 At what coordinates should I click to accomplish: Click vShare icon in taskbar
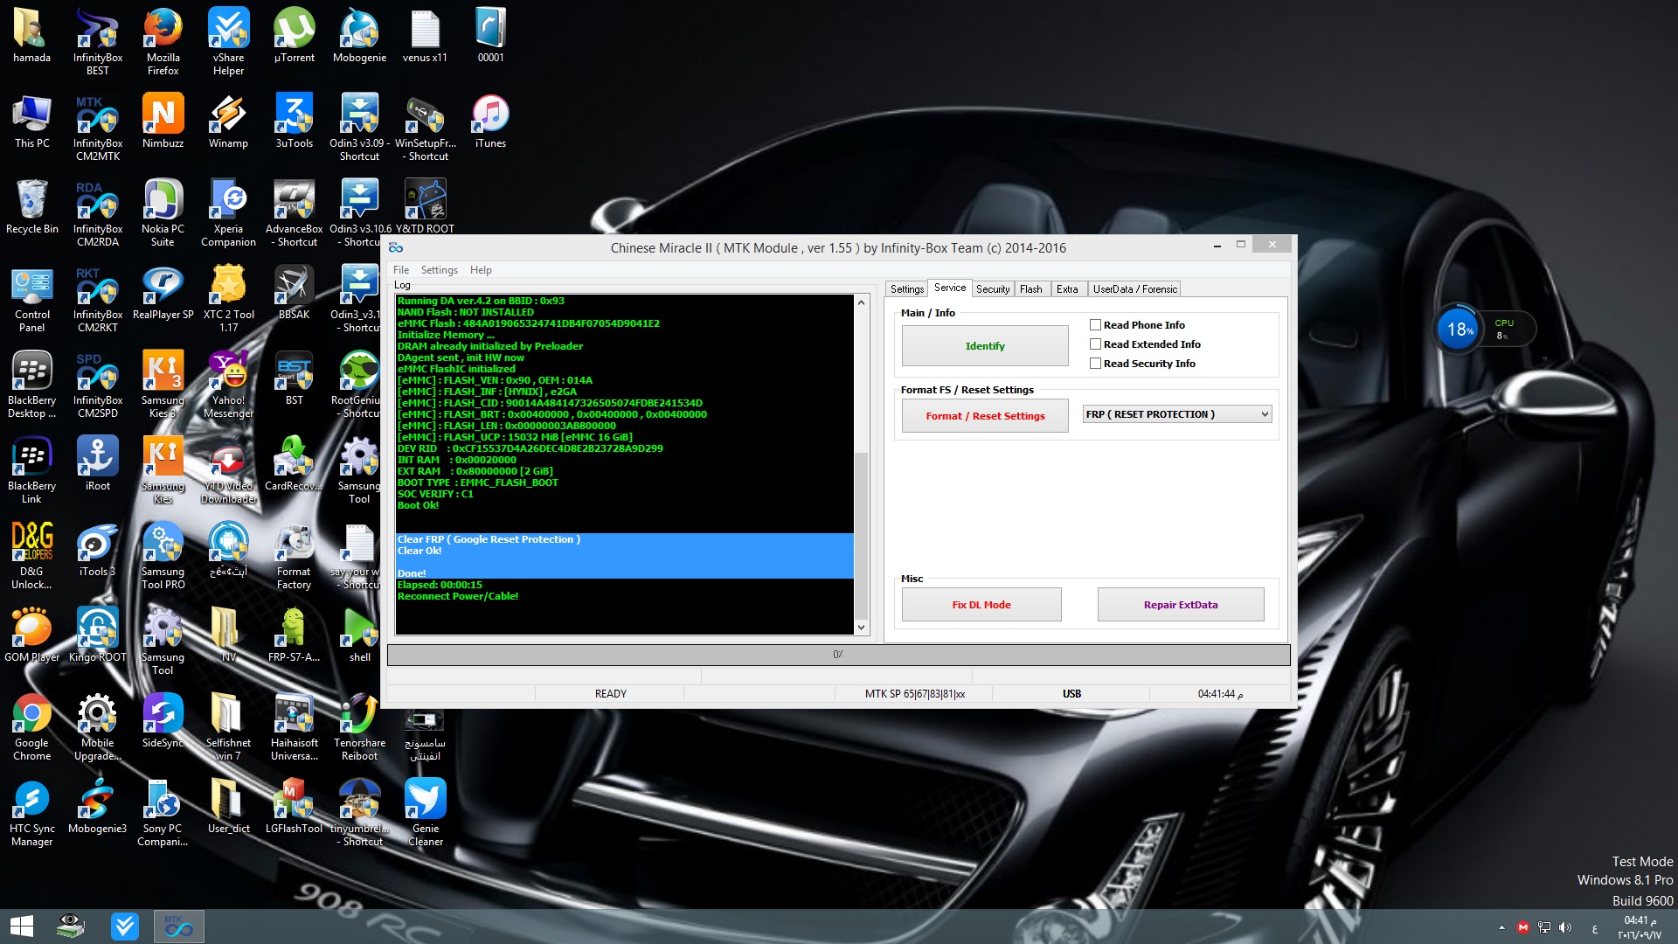[x=125, y=927]
